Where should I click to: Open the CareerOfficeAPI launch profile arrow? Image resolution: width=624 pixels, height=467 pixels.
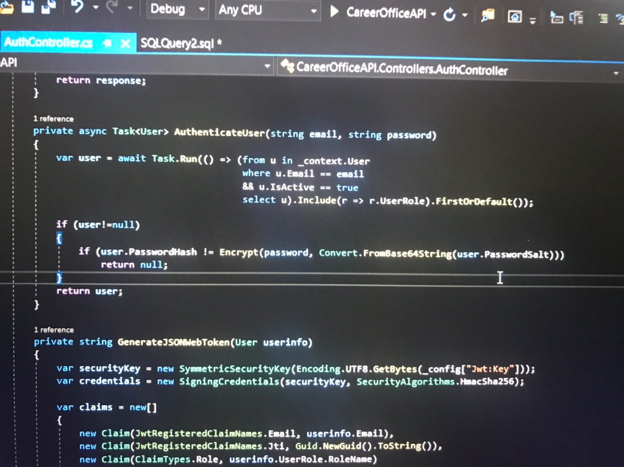pos(434,14)
